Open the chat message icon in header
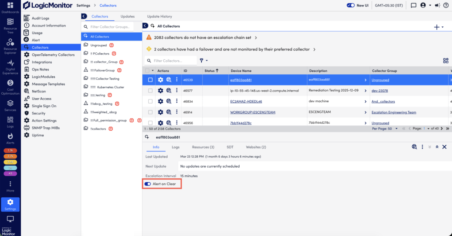Screen dimensions: 452x236 pyautogui.click(x=413, y=5)
